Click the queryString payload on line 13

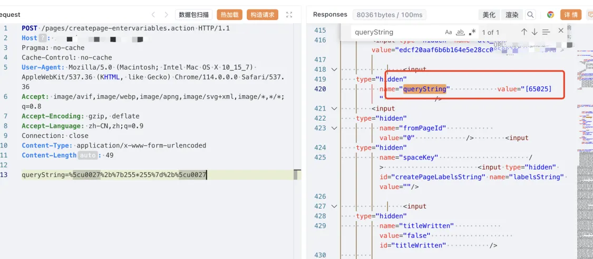(x=114, y=175)
